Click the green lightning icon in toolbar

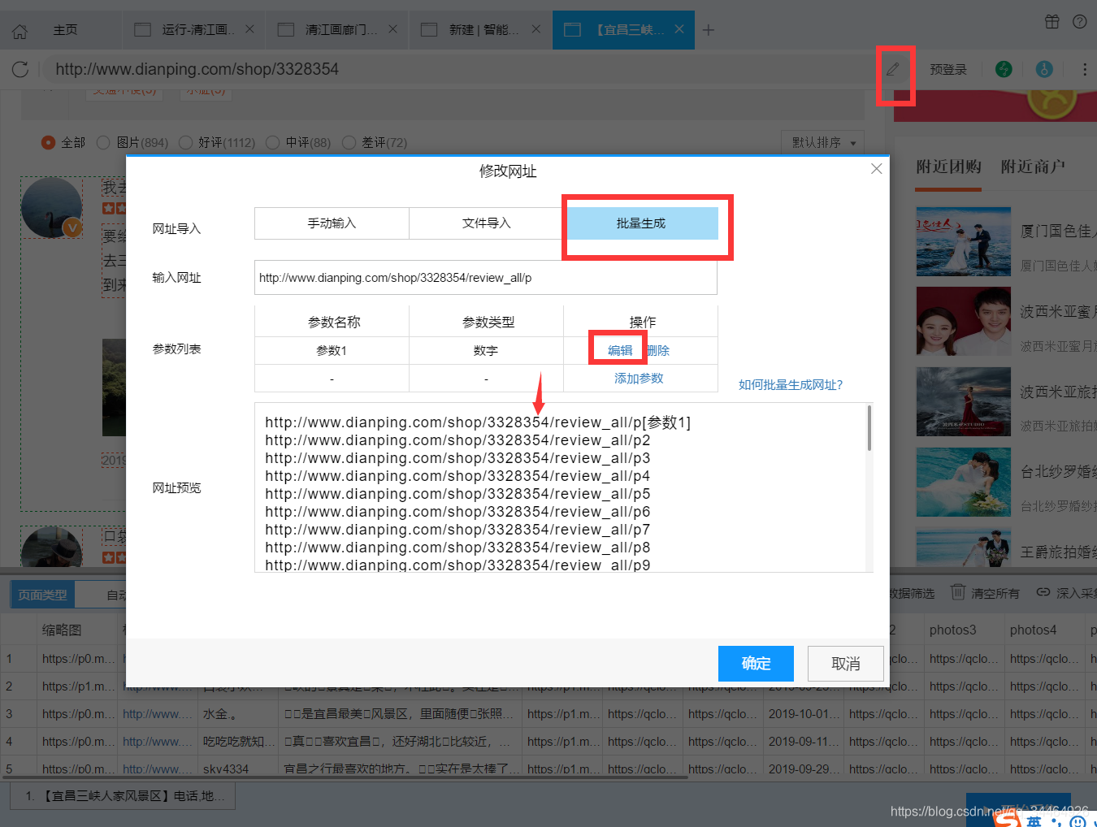[1004, 69]
